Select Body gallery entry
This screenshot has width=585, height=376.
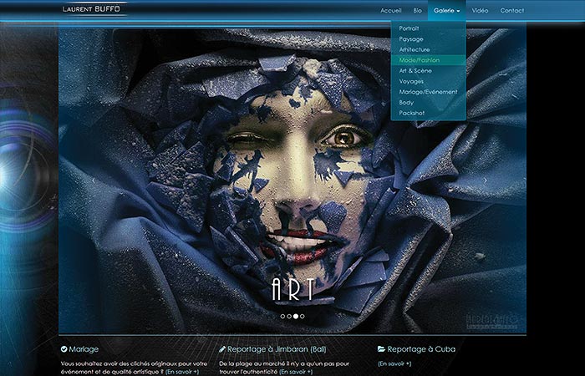point(406,102)
